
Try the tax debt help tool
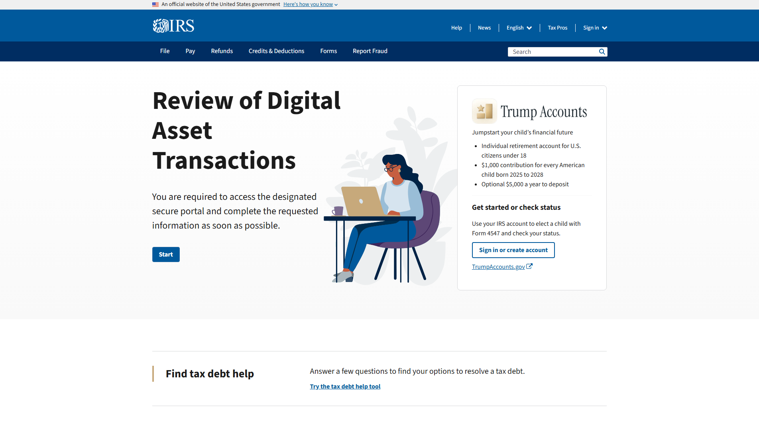click(345, 387)
